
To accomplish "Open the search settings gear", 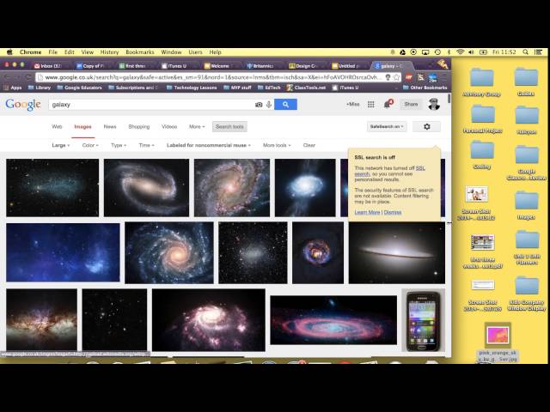I will pos(426,126).
